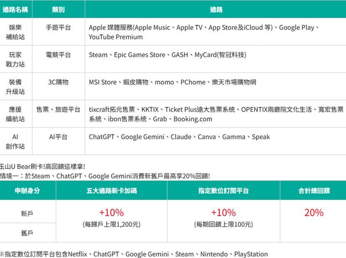The width and height of the screenshot is (346, 258).
Task: Click the 售票、旅遊平台 category cell
Action: [x=58, y=110]
